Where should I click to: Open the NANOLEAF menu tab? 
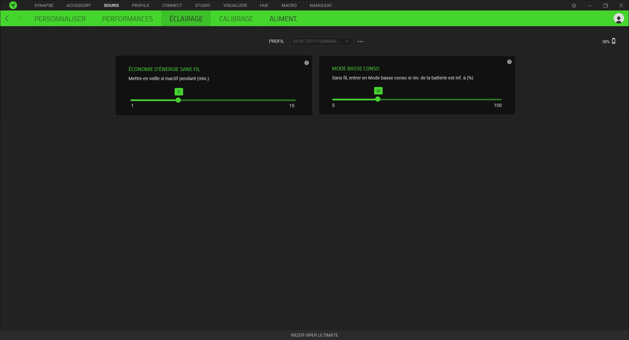[x=321, y=6]
